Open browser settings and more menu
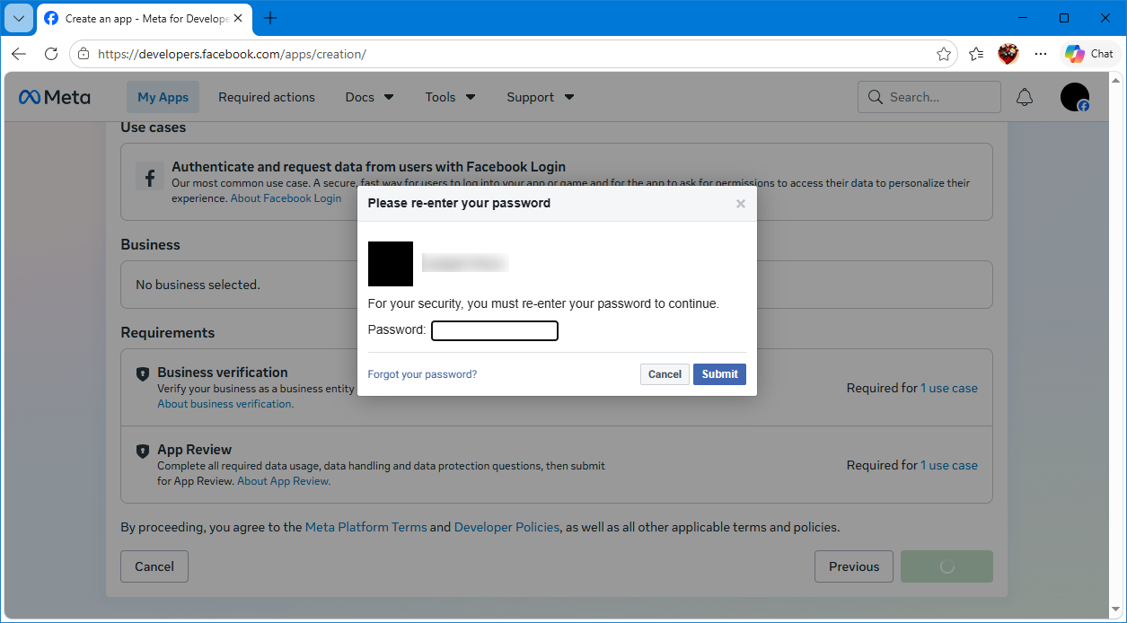The width and height of the screenshot is (1127, 623). point(1041,54)
